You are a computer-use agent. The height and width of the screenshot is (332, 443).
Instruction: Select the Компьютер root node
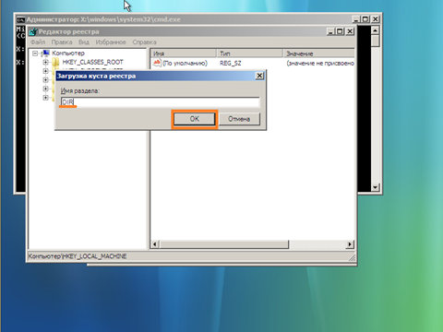click(68, 53)
